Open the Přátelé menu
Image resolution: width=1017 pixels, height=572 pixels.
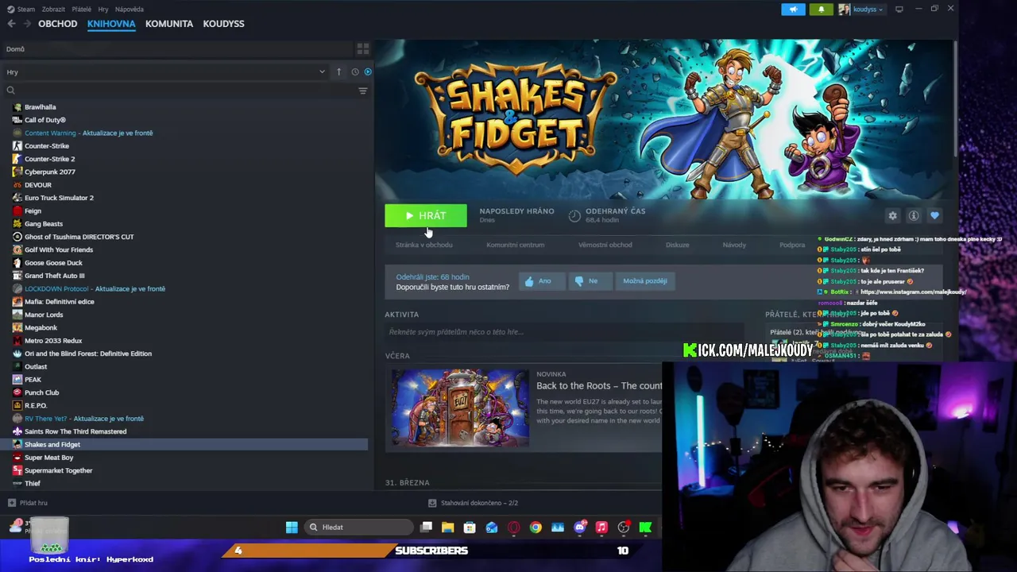pos(81,10)
